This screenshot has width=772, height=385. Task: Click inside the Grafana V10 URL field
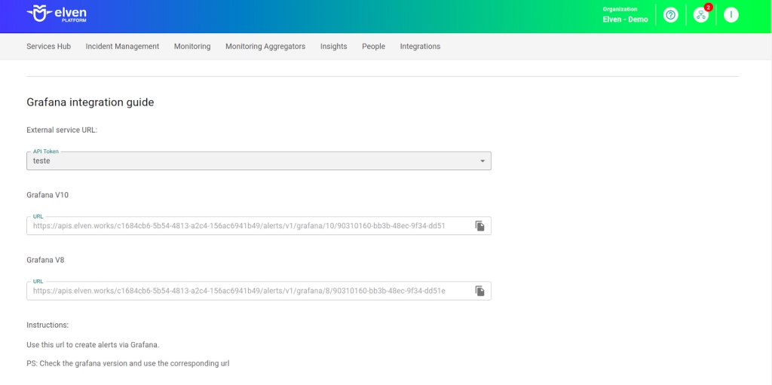click(241, 226)
